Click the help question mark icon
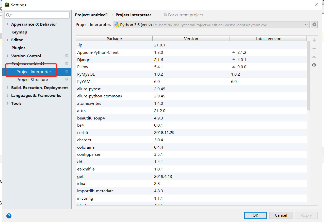Screen dimensions: 324x224 tap(9, 216)
